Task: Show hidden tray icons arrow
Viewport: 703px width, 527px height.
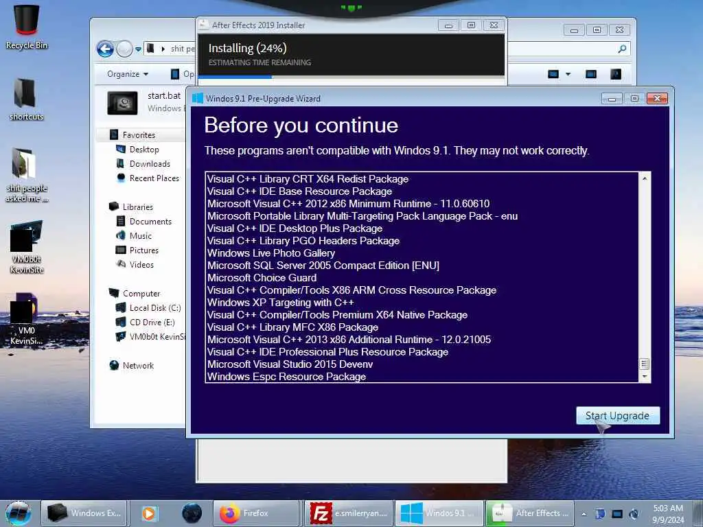Action: 584,514
